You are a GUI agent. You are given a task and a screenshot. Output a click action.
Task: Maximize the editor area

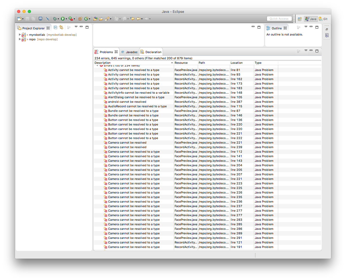259,27
